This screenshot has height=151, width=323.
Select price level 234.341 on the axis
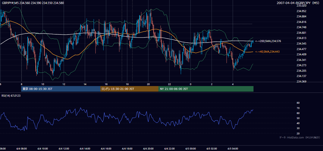click(302, 60)
